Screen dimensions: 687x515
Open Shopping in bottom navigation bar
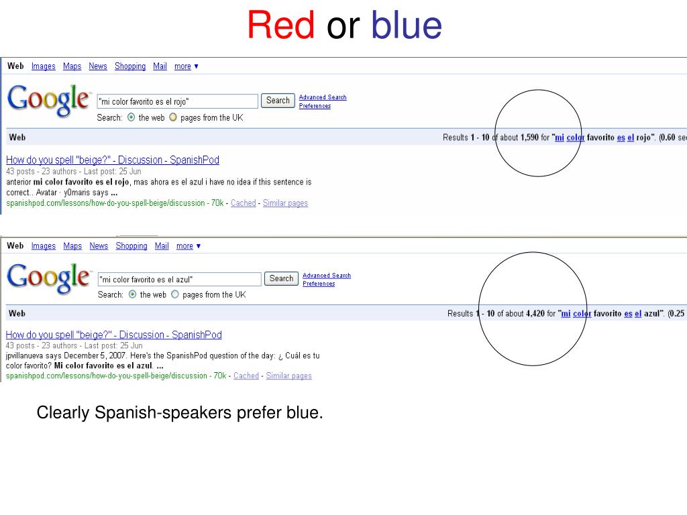pyautogui.click(x=131, y=246)
